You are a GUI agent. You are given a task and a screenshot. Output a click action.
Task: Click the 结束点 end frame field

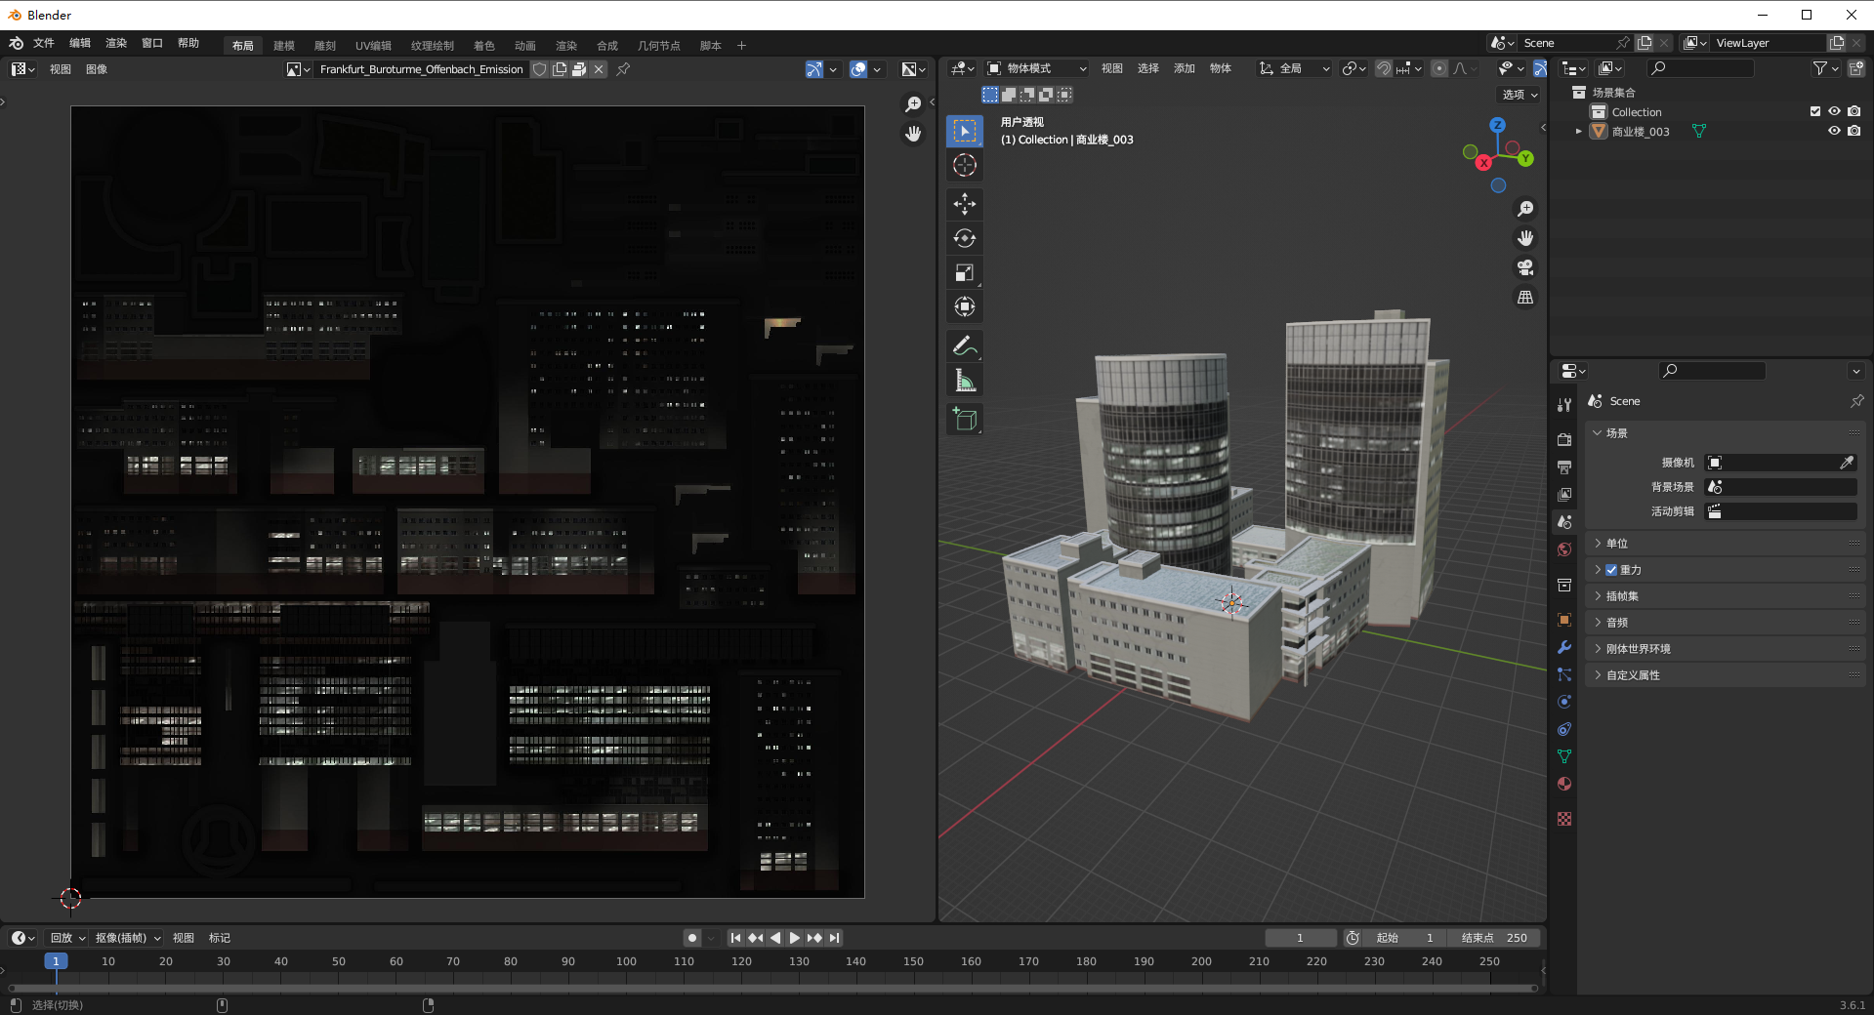click(1494, 938)
